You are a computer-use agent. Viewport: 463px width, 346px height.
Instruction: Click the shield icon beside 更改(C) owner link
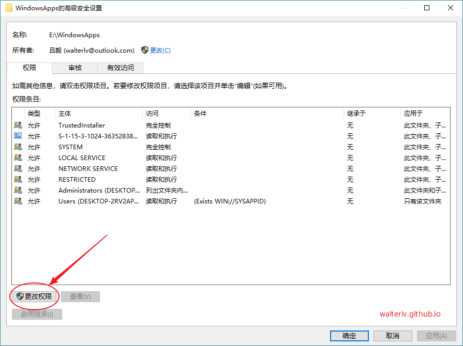tap(145, 50)
